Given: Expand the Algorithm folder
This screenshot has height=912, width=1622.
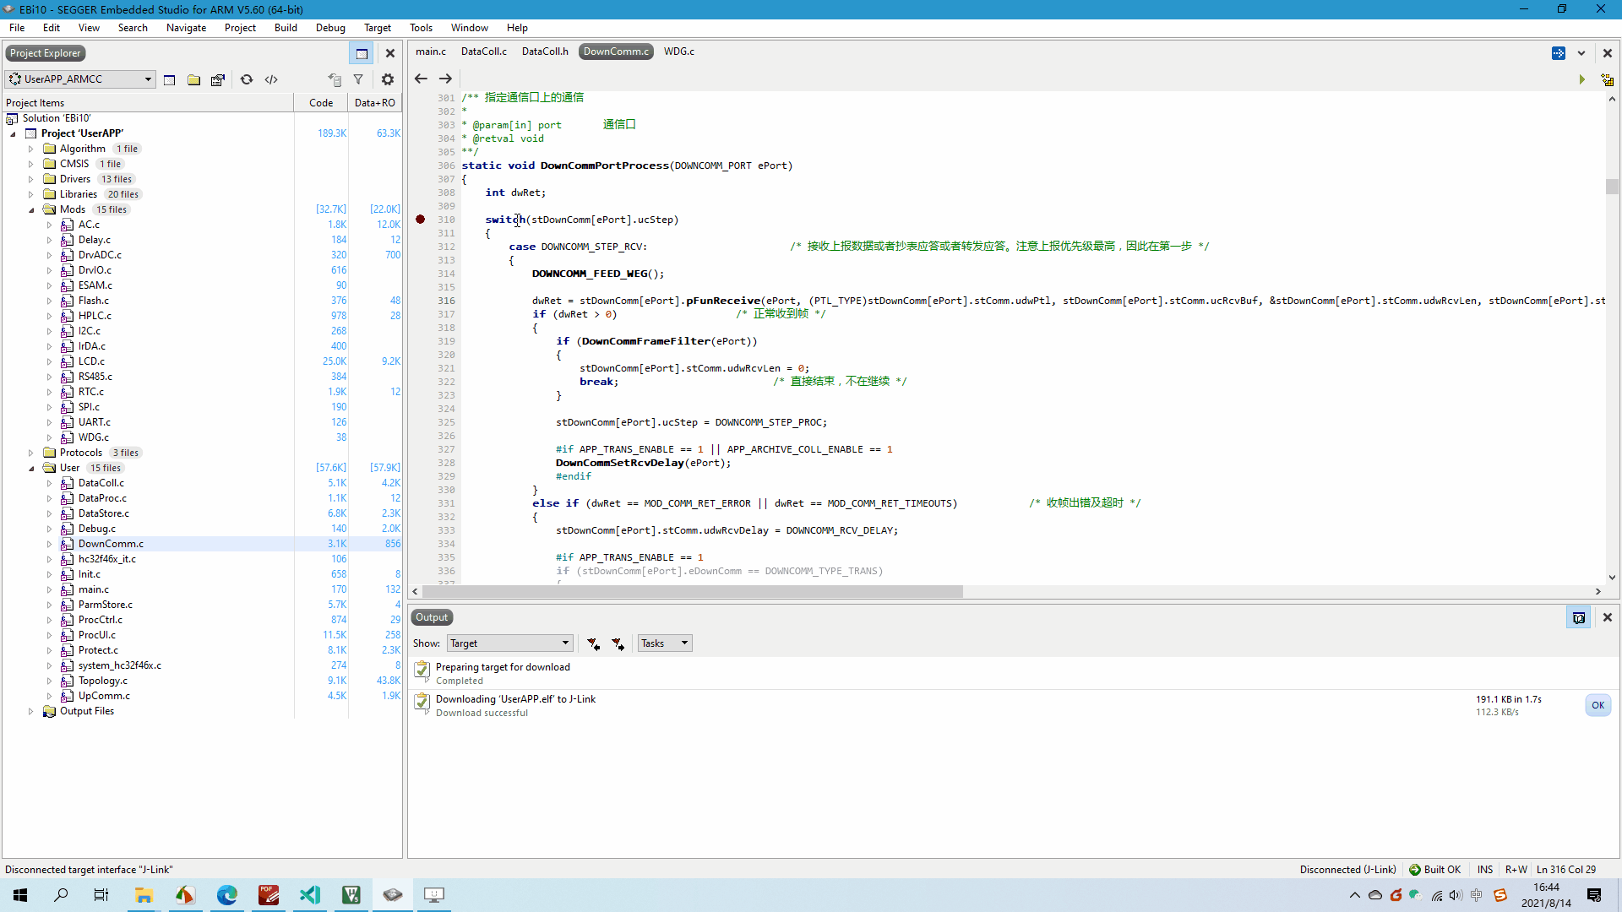Looking at the screenshot, I should pos(31,149).
